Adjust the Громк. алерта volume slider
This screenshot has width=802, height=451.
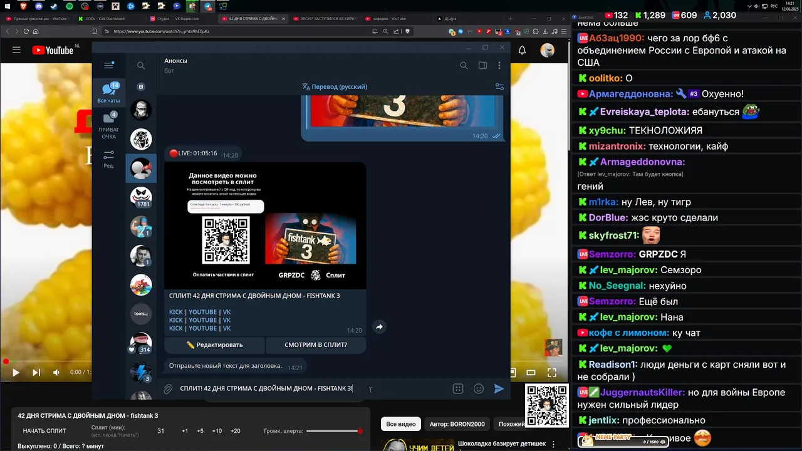[x=334, y=431]
